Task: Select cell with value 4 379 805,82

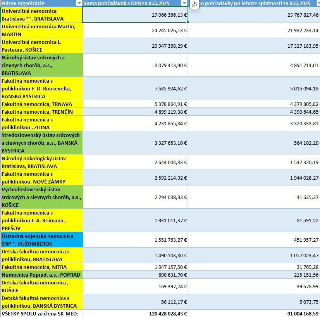Action: point(254,104)
